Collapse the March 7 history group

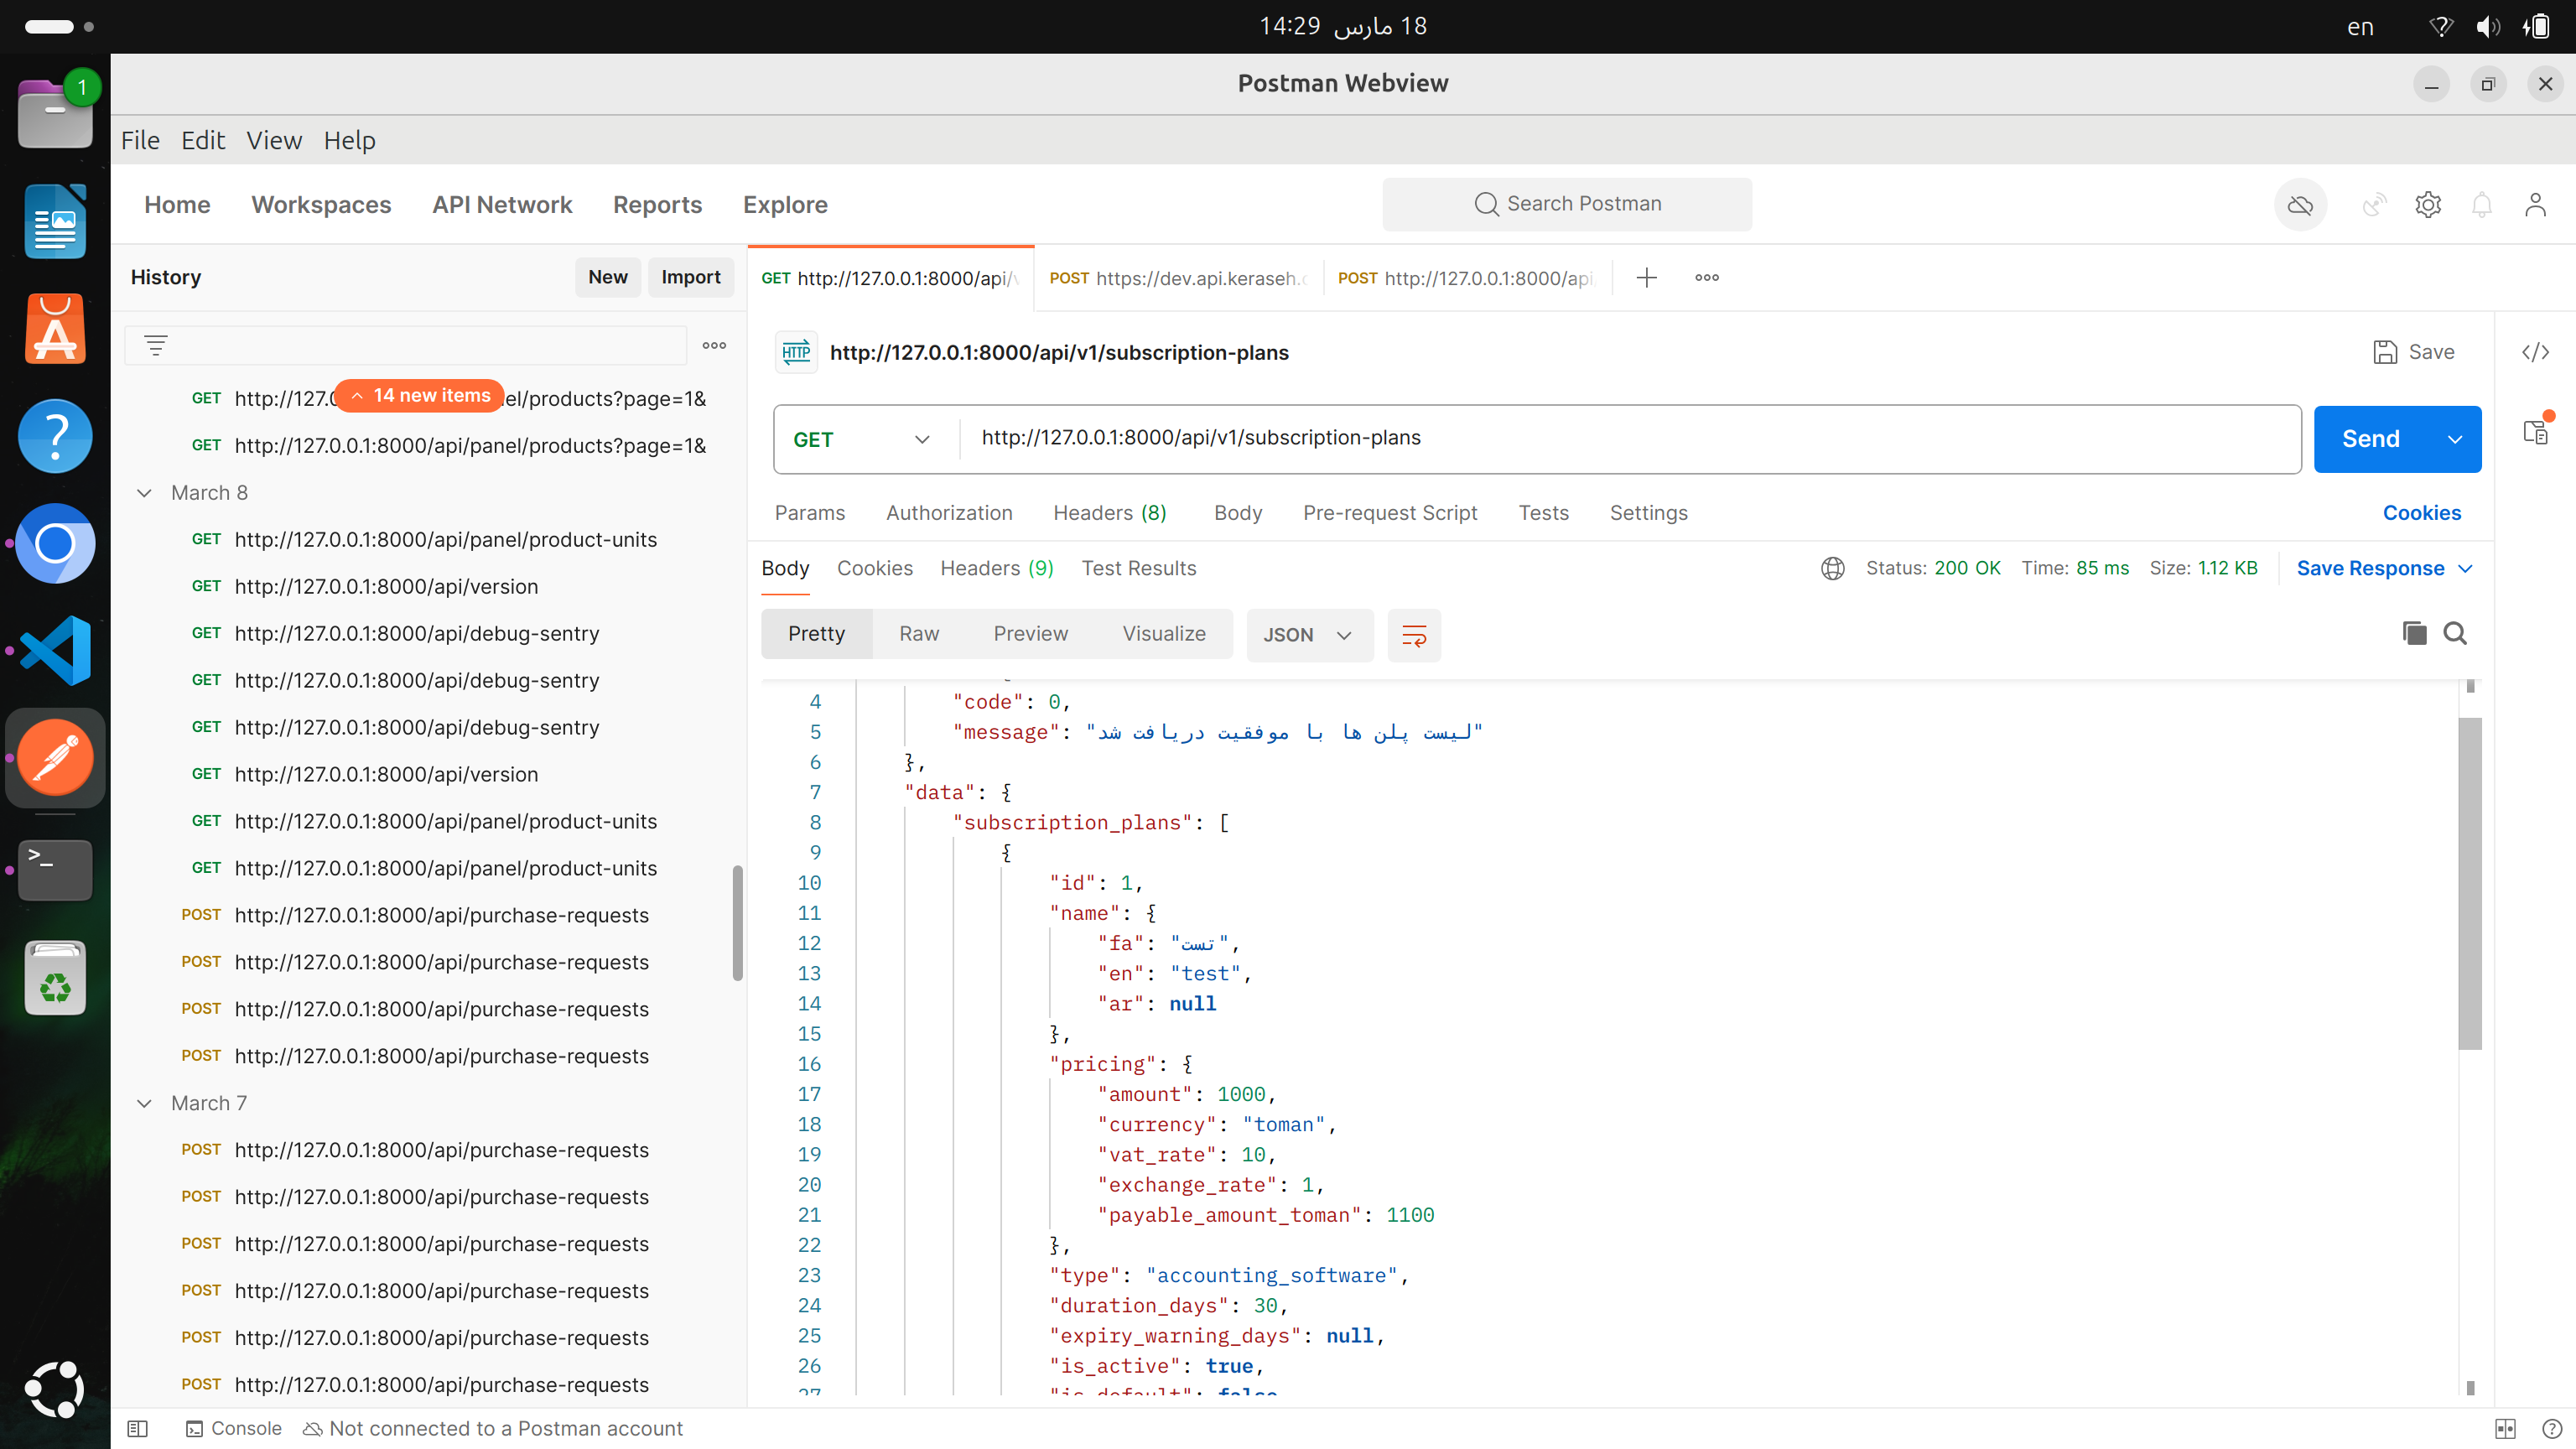pyautogui.click(x=144, y=1103)
